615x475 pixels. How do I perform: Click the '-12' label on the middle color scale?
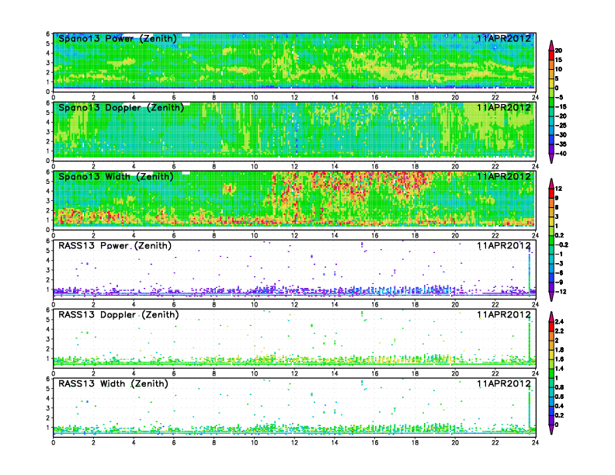click(x=561, y=292)
